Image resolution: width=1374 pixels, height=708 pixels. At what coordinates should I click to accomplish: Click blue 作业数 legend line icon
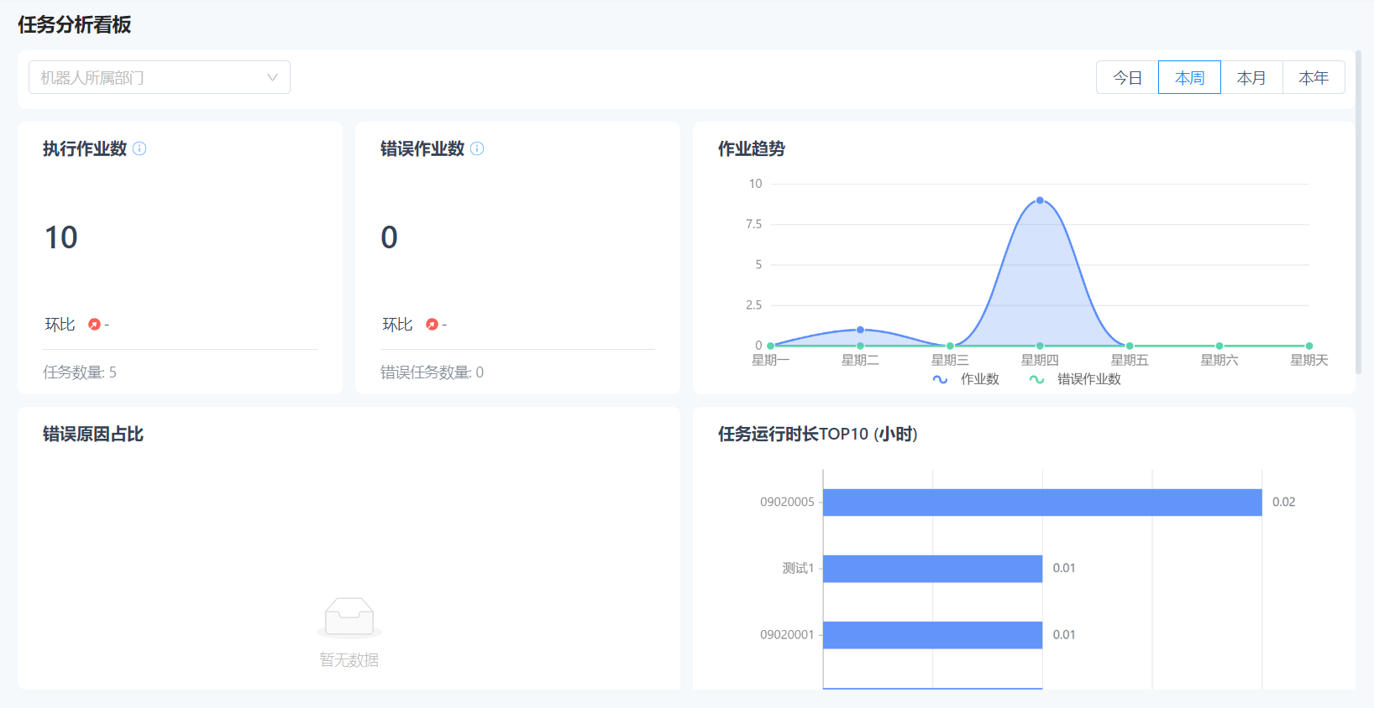pos(940,379)
